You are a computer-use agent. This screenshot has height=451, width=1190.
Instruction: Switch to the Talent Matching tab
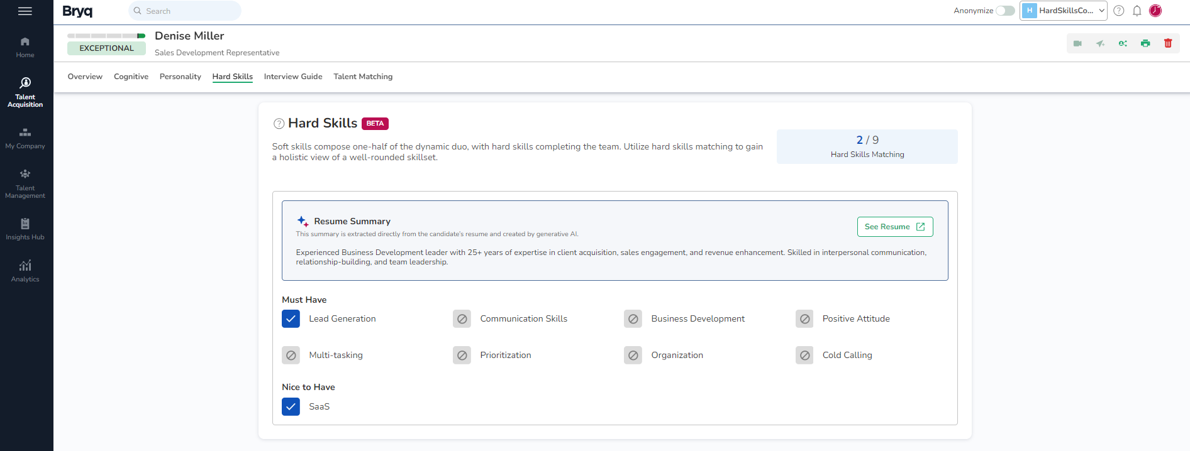[x=363, y=77]
